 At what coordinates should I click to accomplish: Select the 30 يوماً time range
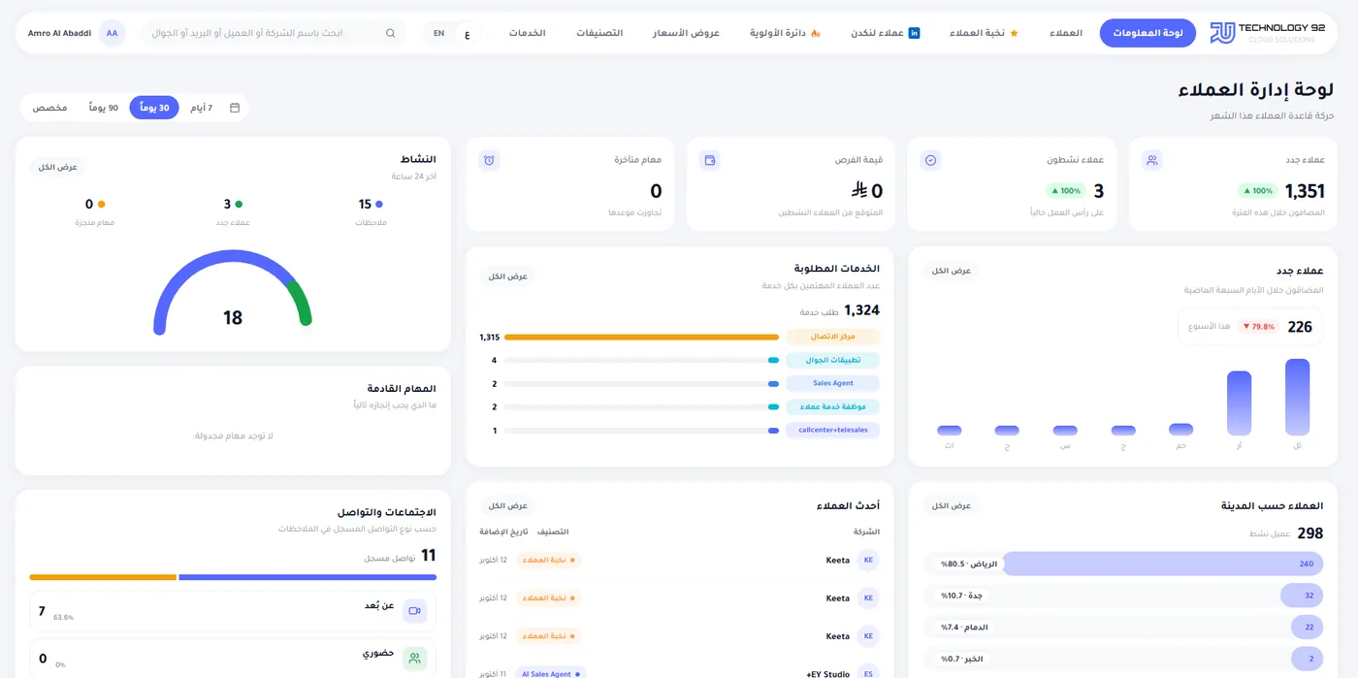(154, 108)
